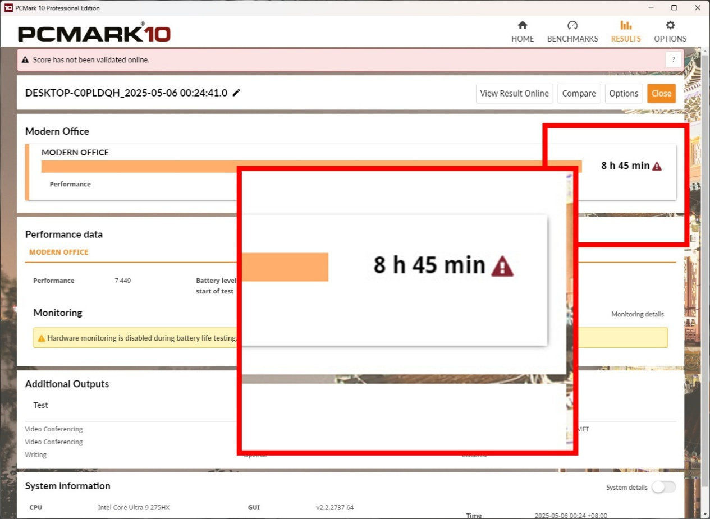The height and width of the screenshot is (519, 710).
Task: Toggle the System details switch
Action: point(663,487)
